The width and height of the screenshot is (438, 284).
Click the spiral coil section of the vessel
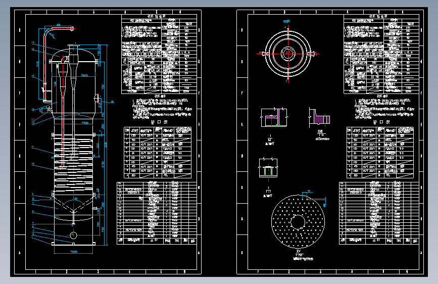click(x=73, y=165)
